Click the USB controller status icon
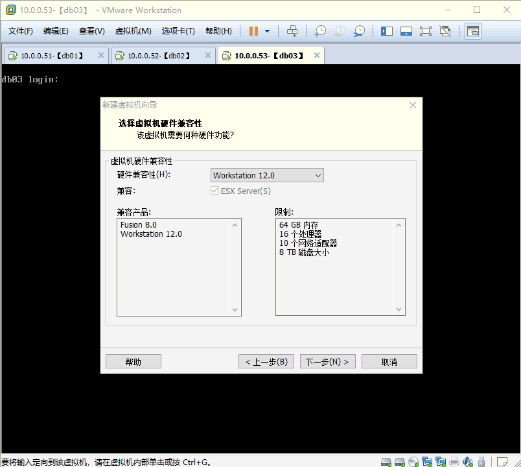Image resolution: width=521 pixels, height=467 pixels. (481, 462)
